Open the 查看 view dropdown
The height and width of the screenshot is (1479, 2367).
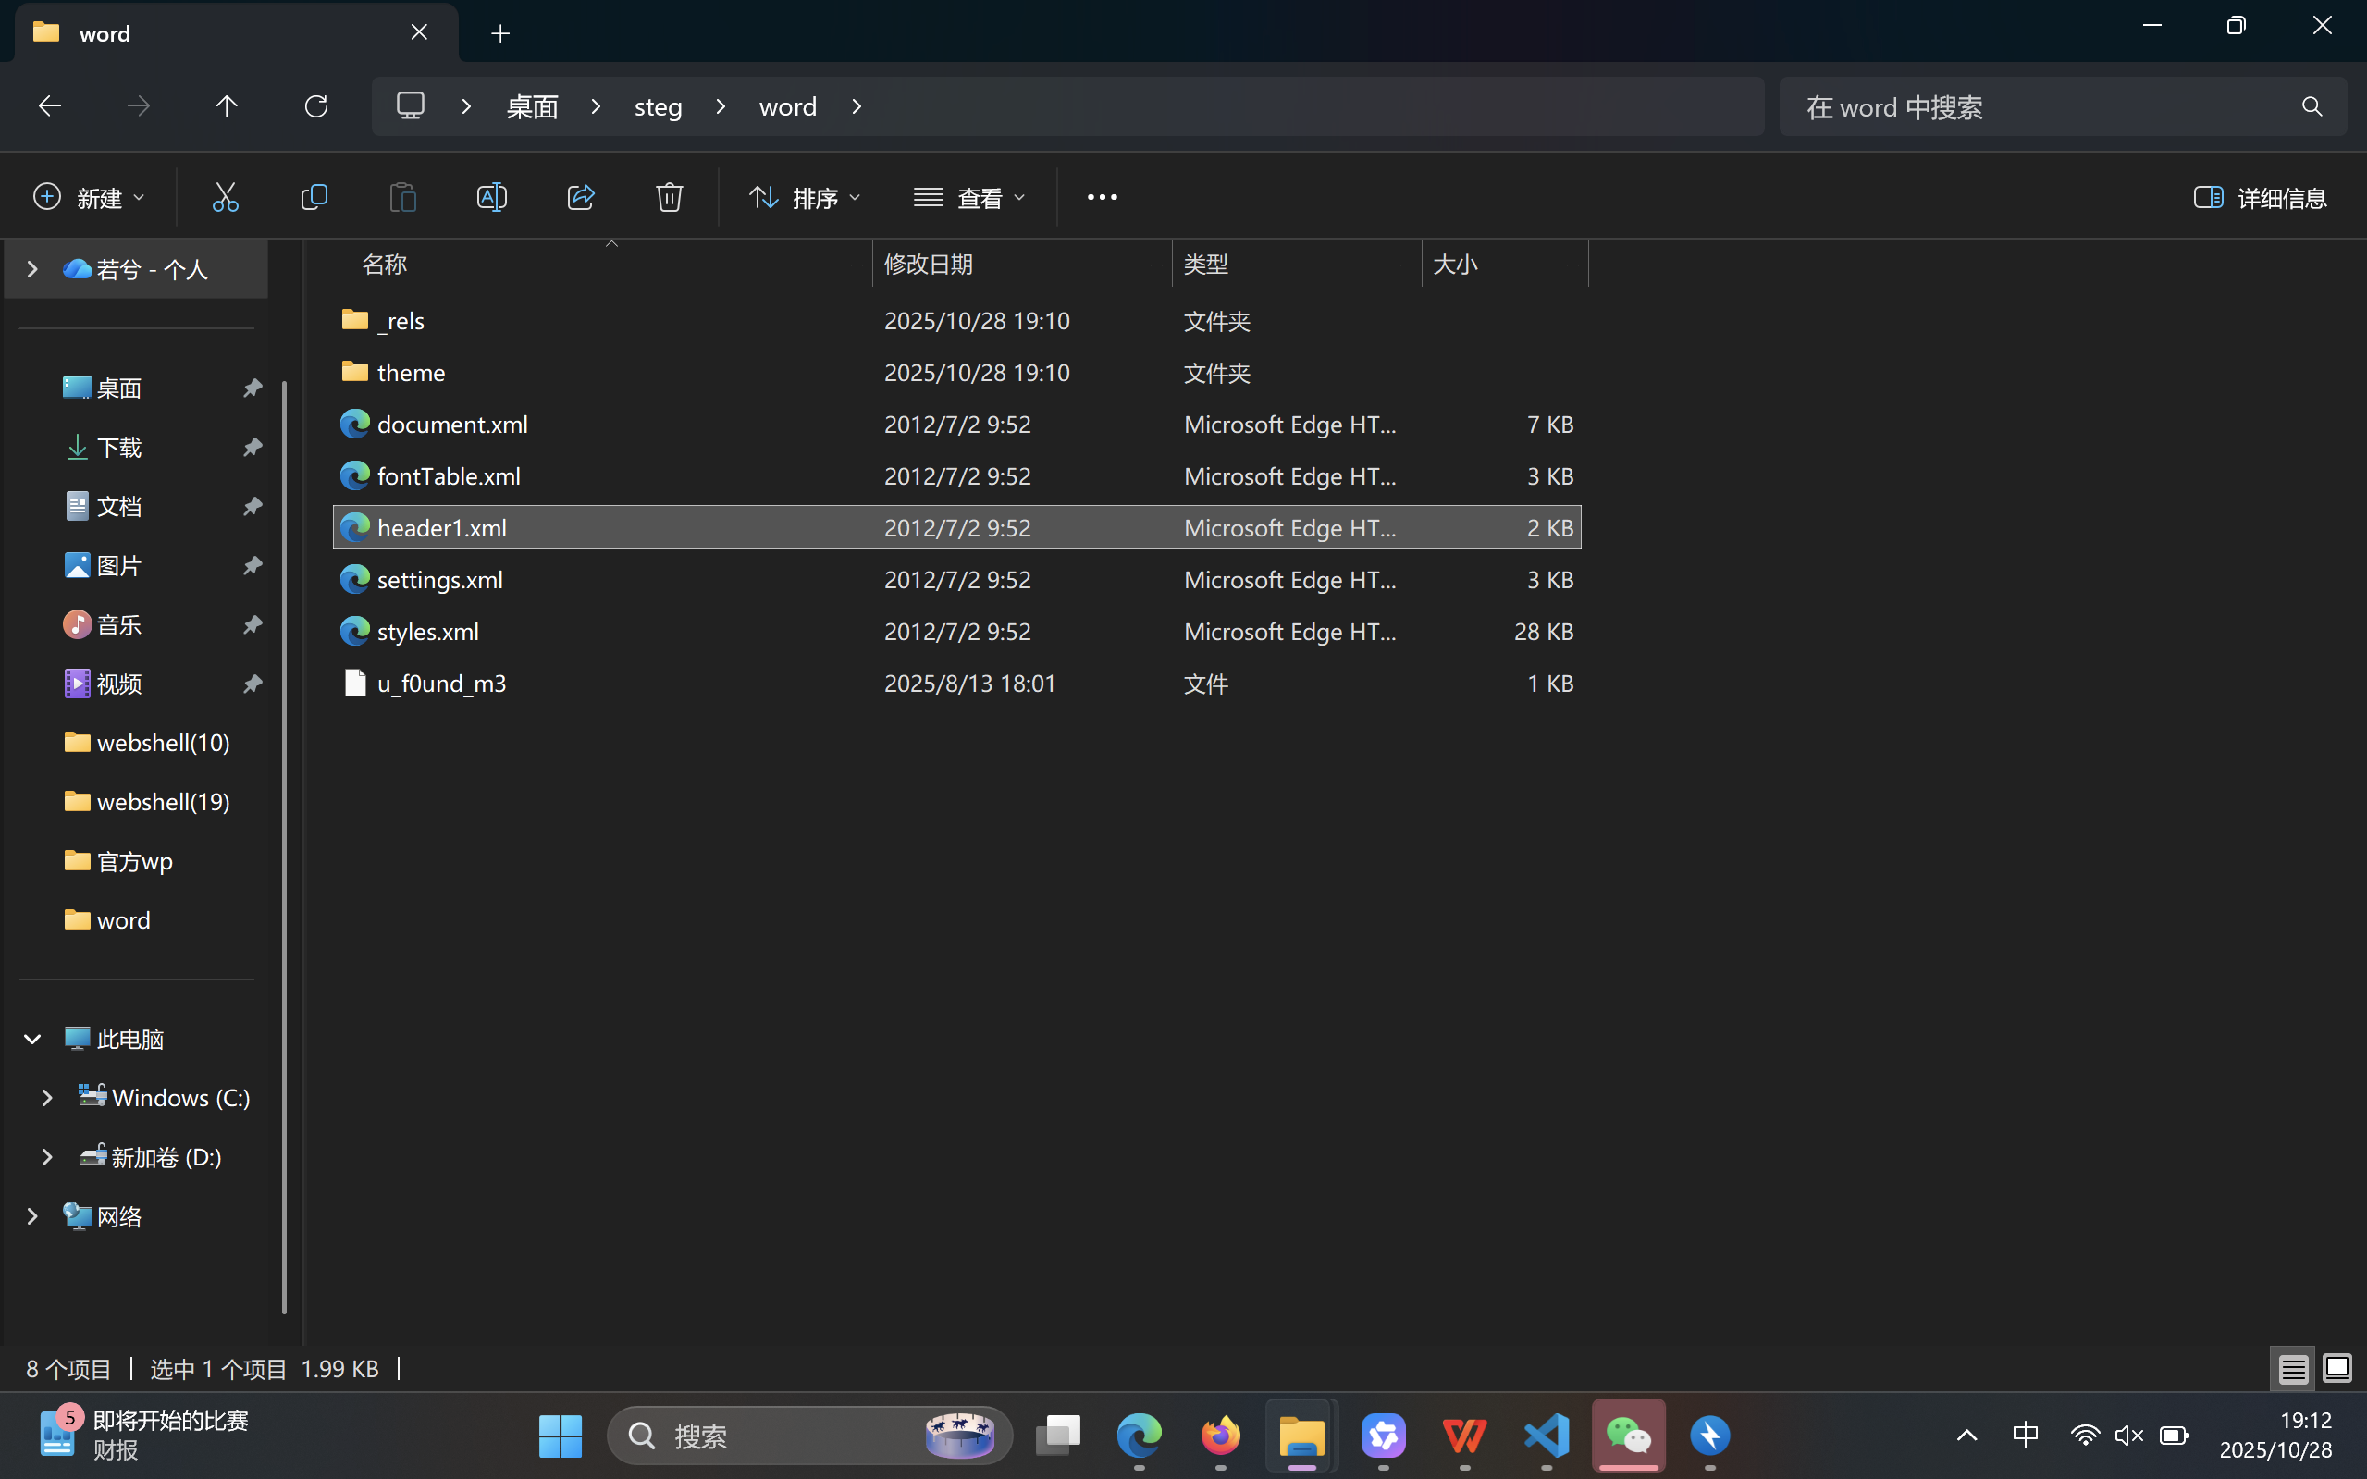click(970, 198)
